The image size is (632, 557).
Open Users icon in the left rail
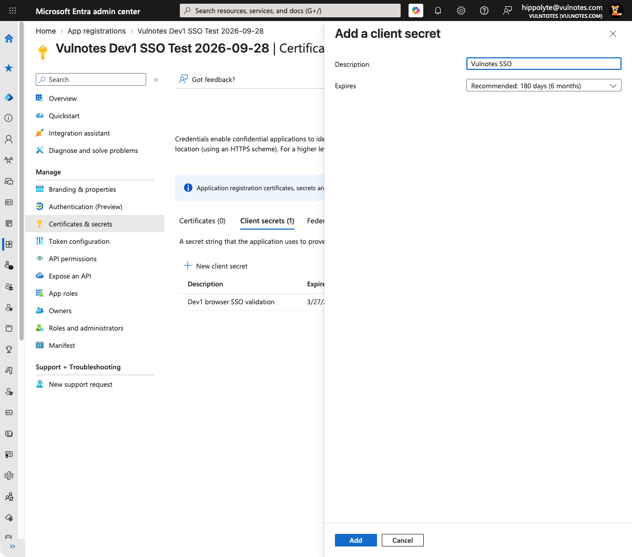tap(9, 139)
